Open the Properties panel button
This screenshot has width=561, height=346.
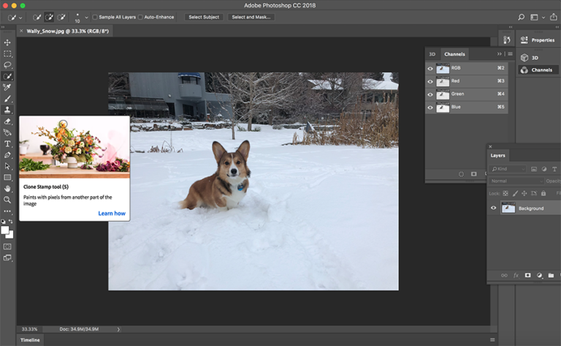pyautogui.click(x=538, y=40)
